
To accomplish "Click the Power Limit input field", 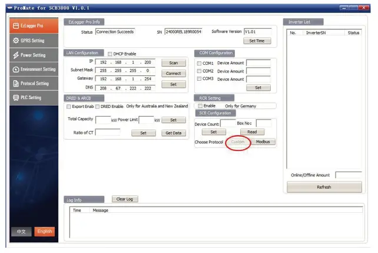I will 147,120.
